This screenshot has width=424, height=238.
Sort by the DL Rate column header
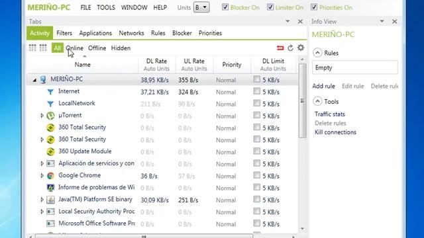tap(156, 65)
